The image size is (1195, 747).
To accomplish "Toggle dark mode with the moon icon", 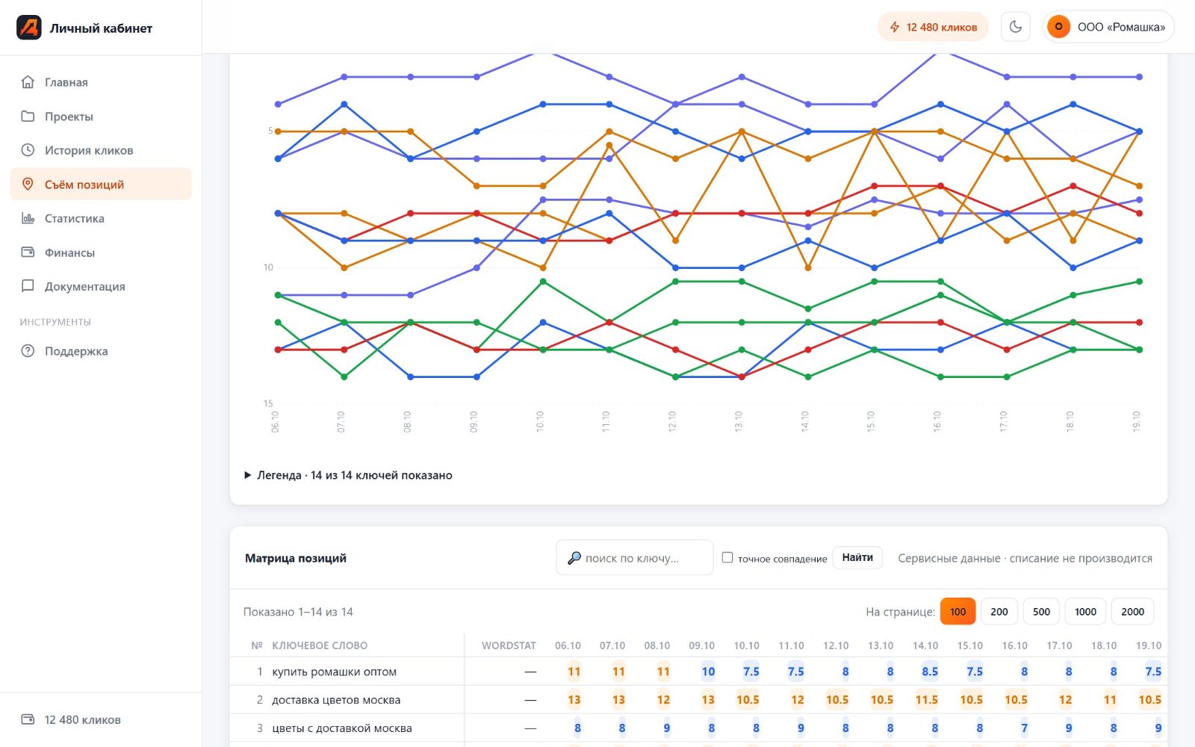I will (1016, 27).
